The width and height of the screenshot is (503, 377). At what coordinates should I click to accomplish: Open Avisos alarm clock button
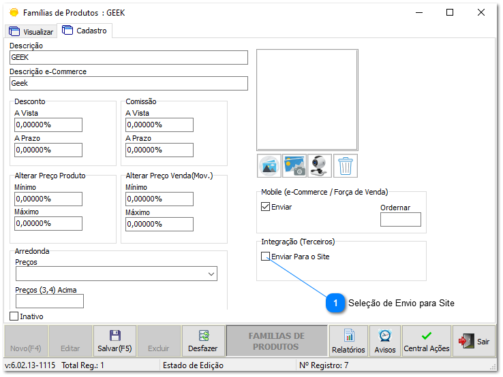pyautogui.click(x=384, y=341)
